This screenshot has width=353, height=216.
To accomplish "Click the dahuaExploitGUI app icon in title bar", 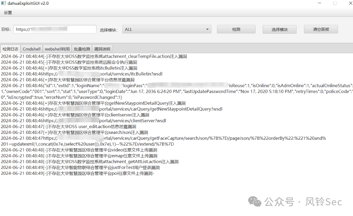I will coord(3,3).
